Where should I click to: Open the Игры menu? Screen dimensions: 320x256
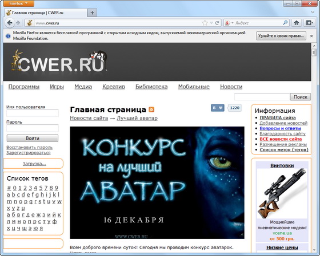click(x=57, y=87)
